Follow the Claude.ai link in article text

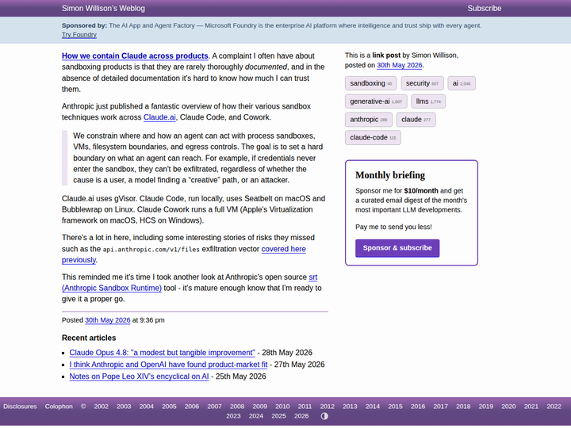[x=159, y=117]
